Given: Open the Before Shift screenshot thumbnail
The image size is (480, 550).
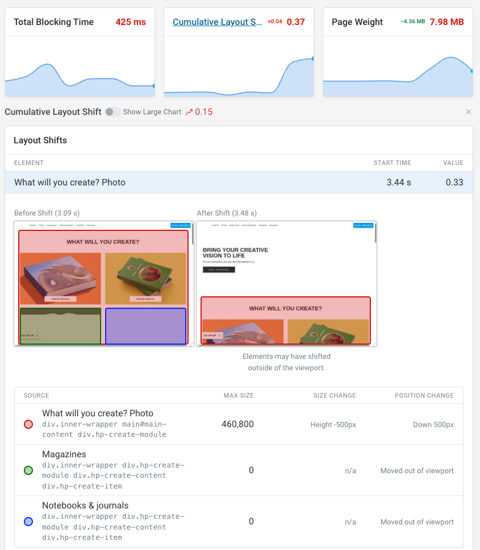Looking at the screenshot, I should tap(103, 283).
